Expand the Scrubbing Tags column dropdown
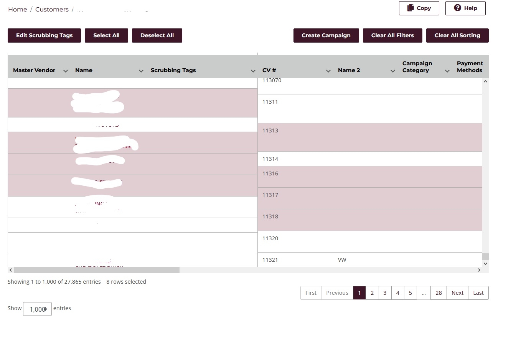511x337 pixels. [253, 71]
